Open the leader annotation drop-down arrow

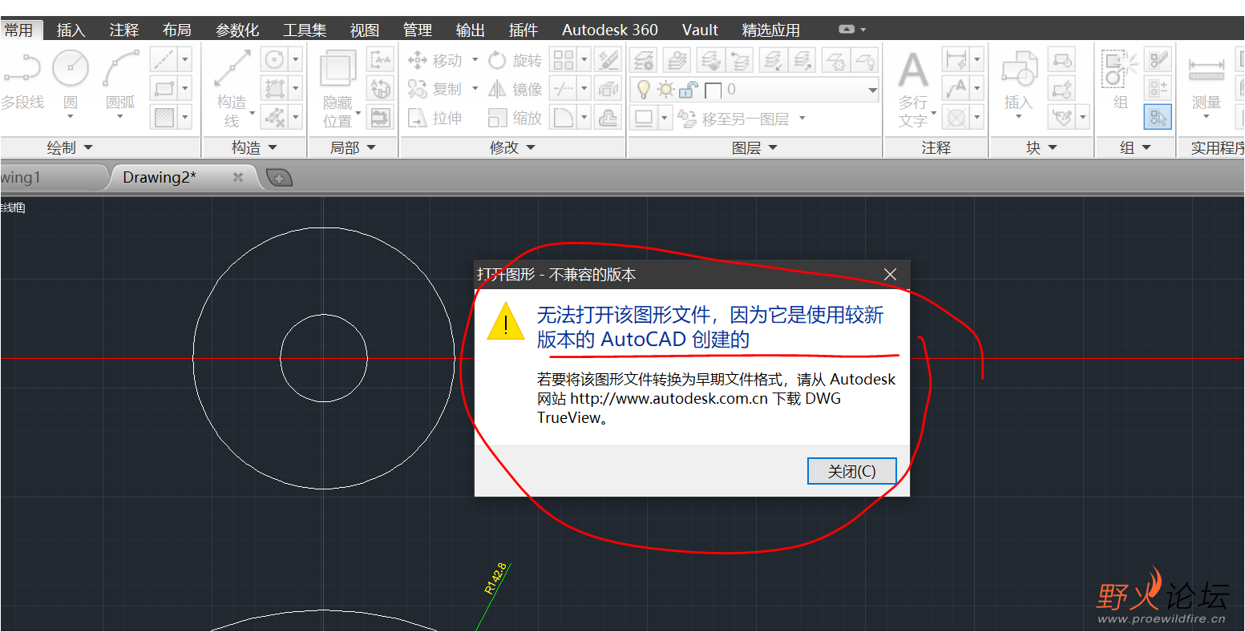[x=977, y=89]
